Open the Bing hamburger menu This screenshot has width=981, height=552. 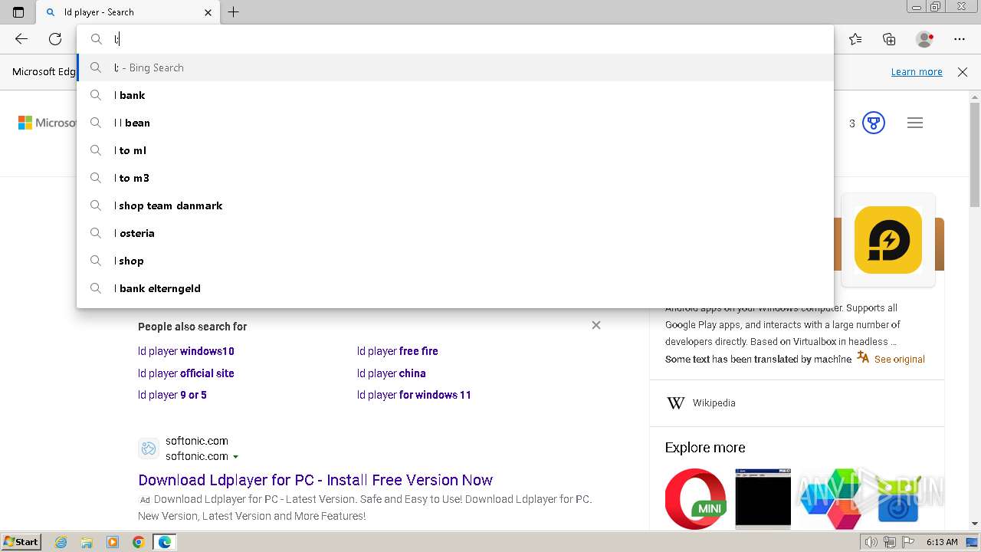[915, 123]
